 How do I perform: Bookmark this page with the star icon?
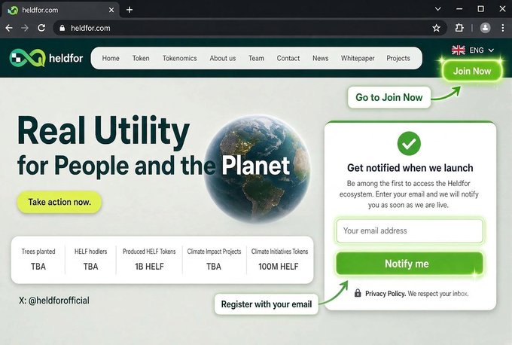[x=436, y=28]
